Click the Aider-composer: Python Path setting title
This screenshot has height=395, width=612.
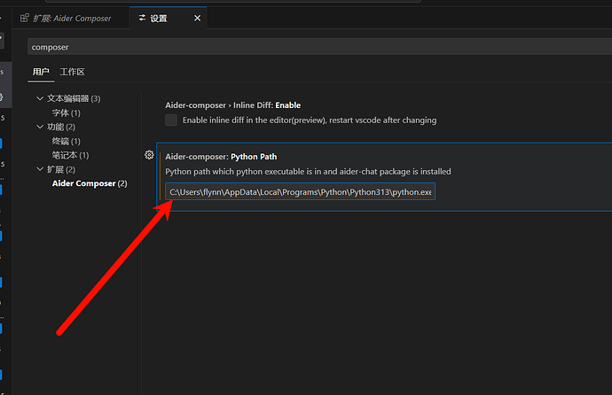(x=221, y=157)
